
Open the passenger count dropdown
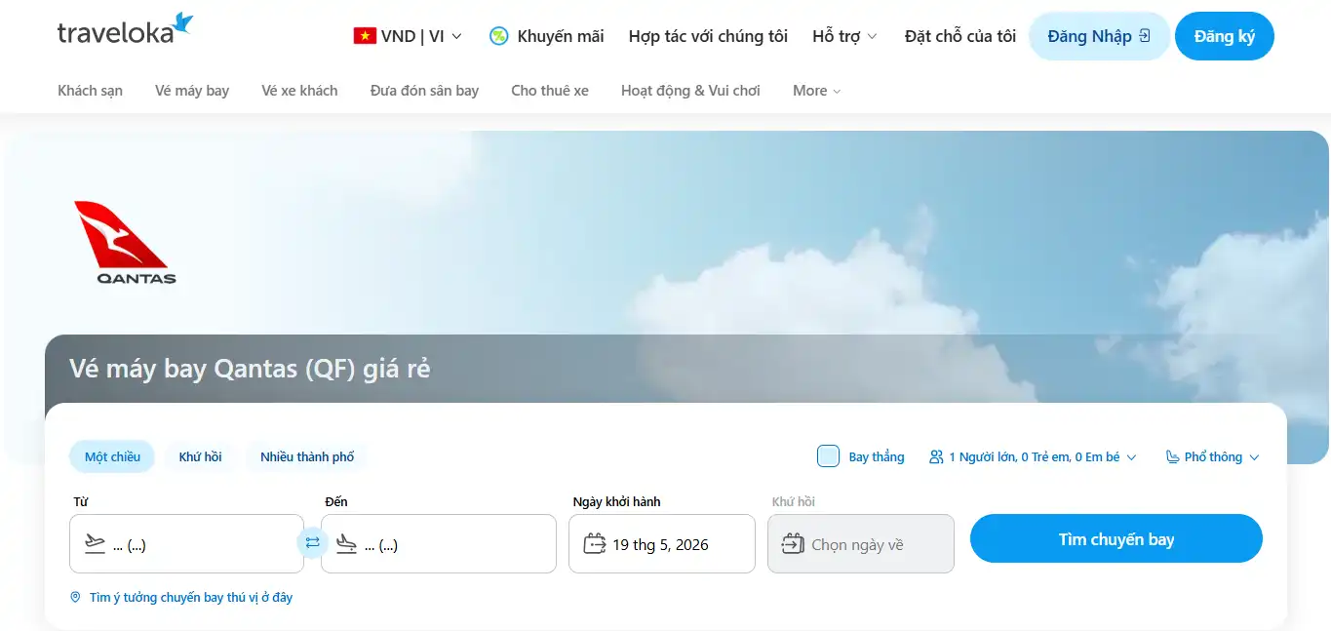pos(1033,456)
